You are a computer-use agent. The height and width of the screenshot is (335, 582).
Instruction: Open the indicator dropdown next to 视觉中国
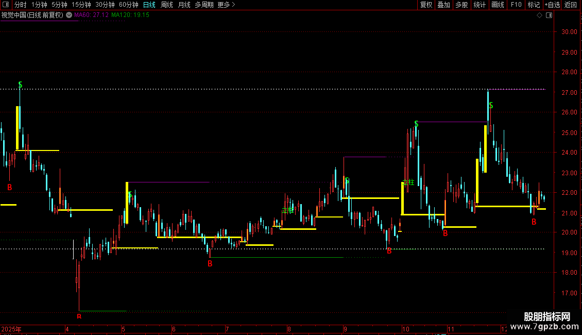click(69, 15)
